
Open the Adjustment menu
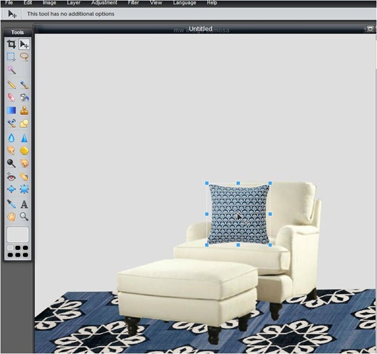coord(104,3)
